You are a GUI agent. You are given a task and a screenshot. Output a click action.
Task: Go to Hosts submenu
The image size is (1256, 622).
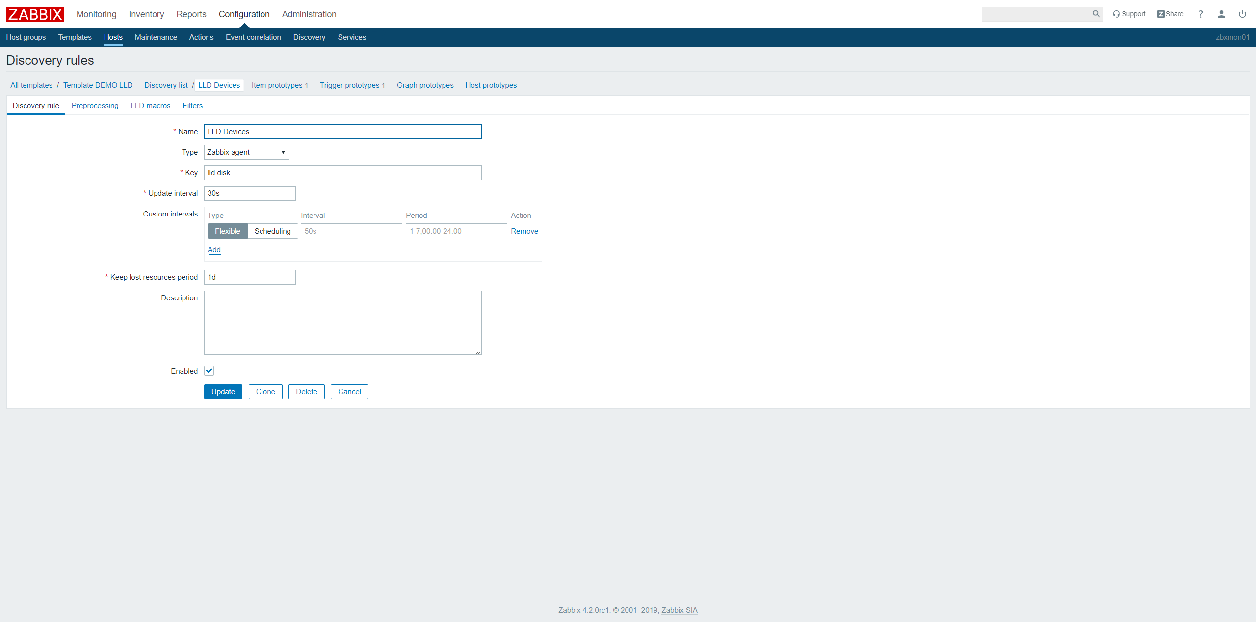point(113,37)
